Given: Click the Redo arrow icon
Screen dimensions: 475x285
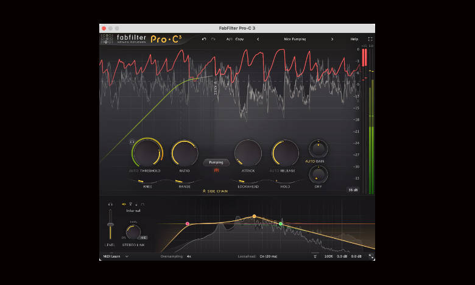Looking at the screenshot, I should pos(213,39).
